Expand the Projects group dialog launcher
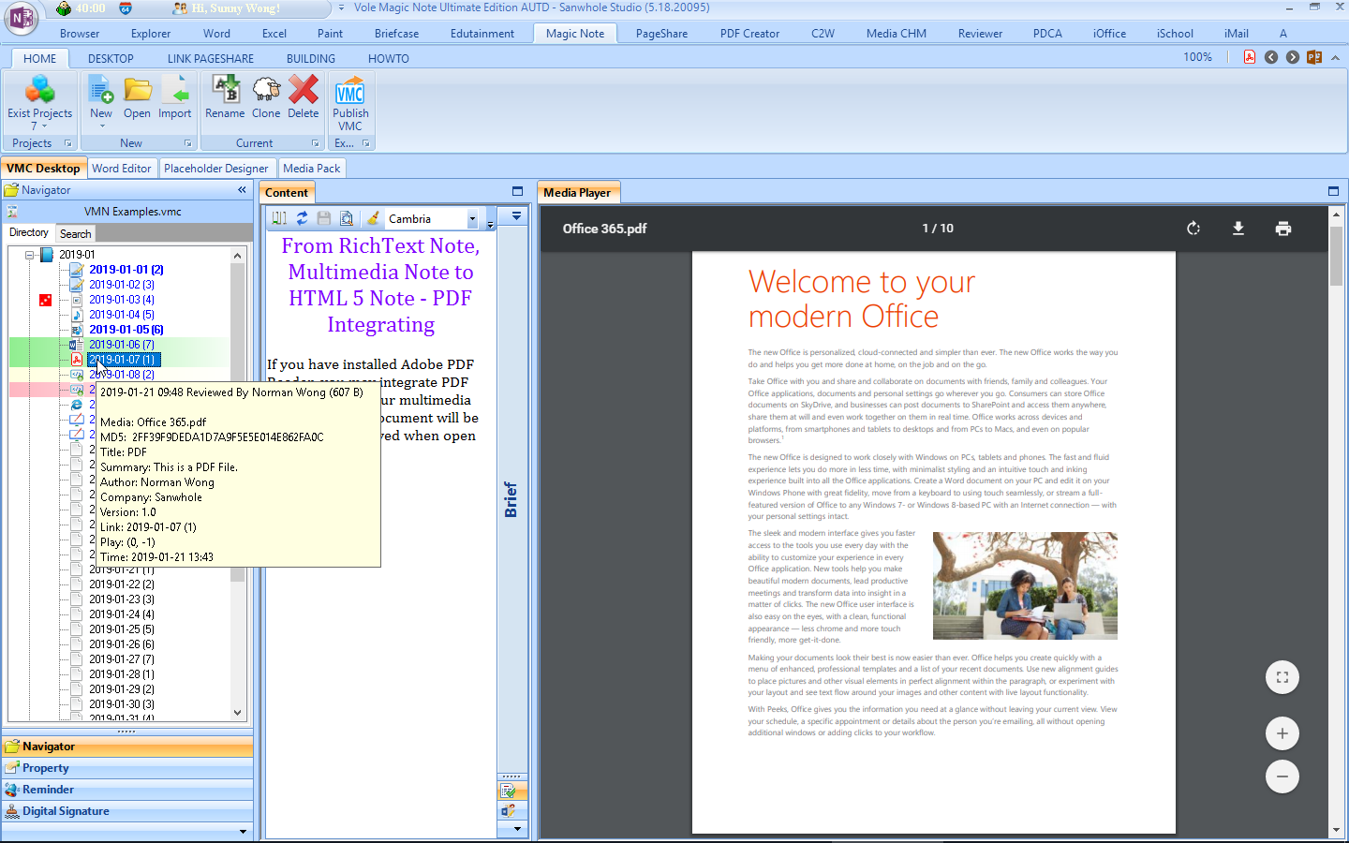Screen dimensions: 1349x843 tap(67, 143)
